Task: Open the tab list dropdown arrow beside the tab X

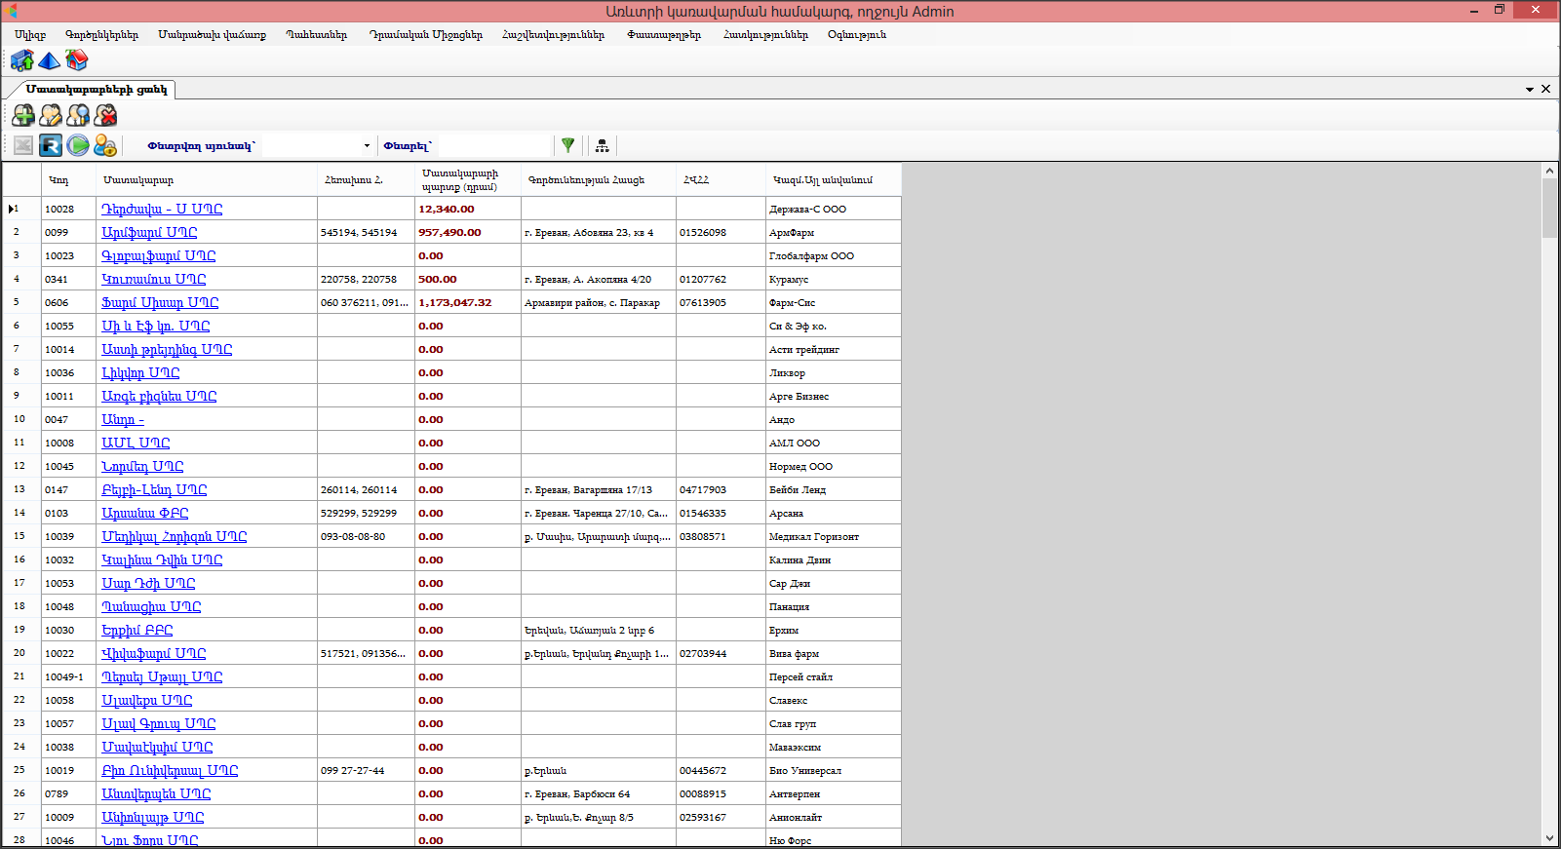Action: [x=1530, y=90]
